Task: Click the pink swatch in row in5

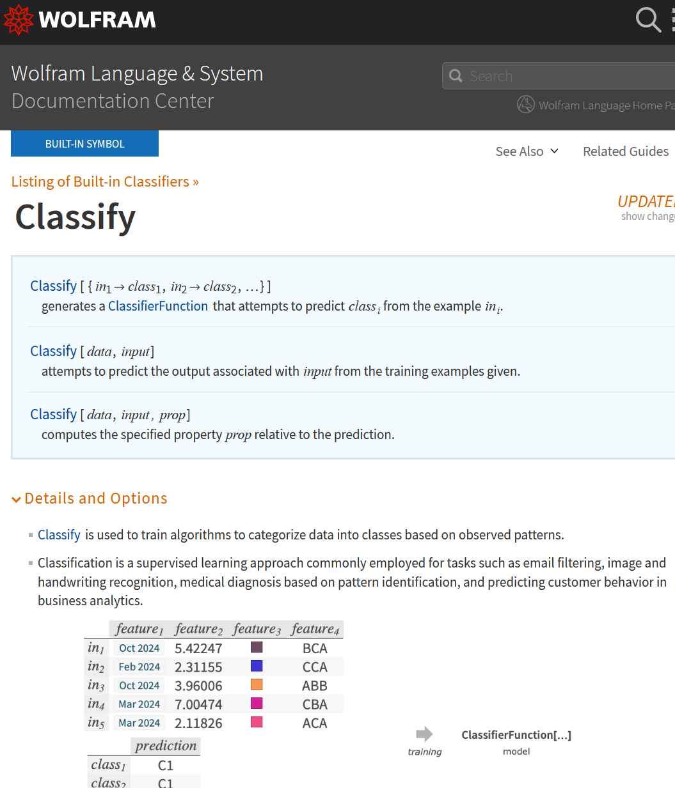Action: pyautogui.click(x=257, y=722)
